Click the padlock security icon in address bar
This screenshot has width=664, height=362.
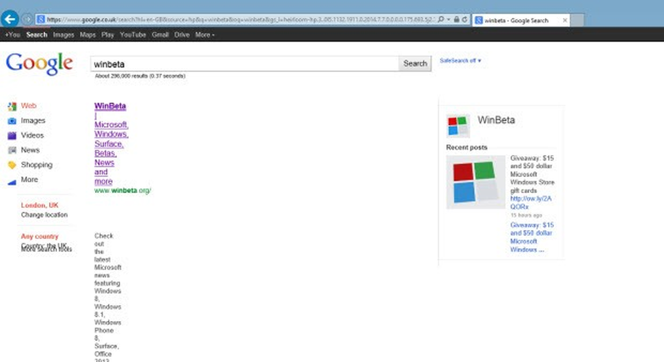click(456, 19)
